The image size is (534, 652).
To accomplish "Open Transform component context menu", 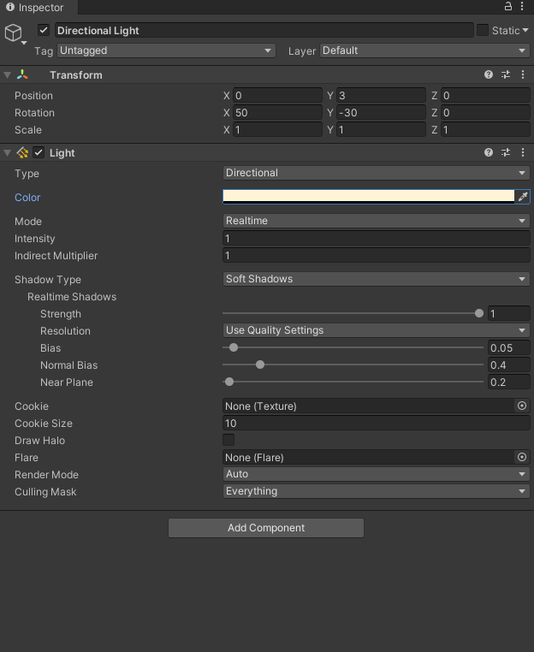I will [x=523, y=74].
